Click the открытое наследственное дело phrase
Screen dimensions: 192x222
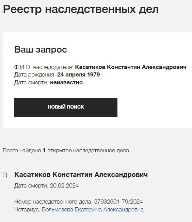(88, 151)
